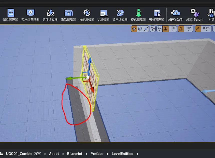Select the rotate gizmo mode
Viewport: 215px width, 158px height.
140,29
